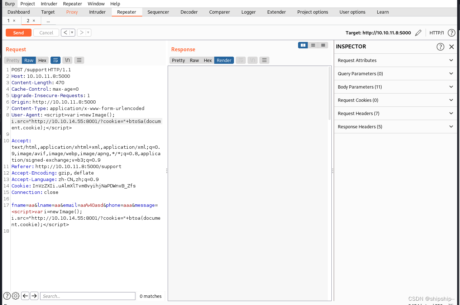Click the edit target pencil icon
The image size is (460, 305).
click(418, 33)
